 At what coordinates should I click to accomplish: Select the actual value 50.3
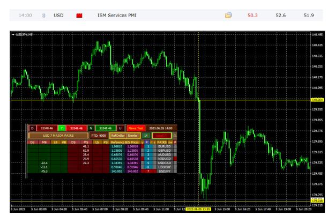pos(252,16)
